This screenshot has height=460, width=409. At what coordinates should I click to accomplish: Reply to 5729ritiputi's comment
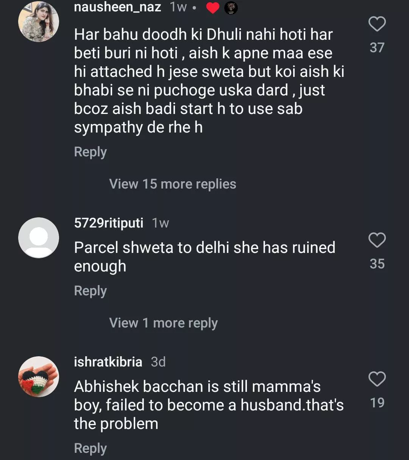[x=91, y=291]
